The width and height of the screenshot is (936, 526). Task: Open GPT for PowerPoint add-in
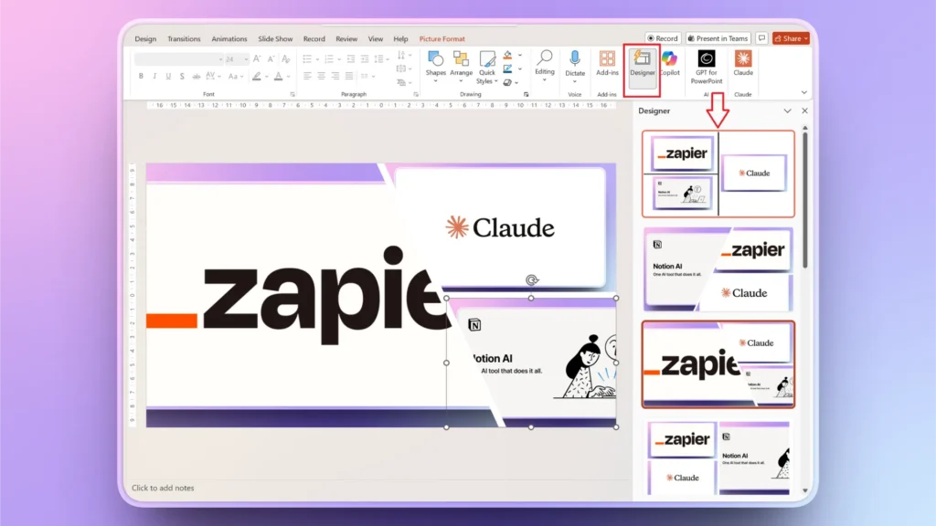(x=707, y=68)
